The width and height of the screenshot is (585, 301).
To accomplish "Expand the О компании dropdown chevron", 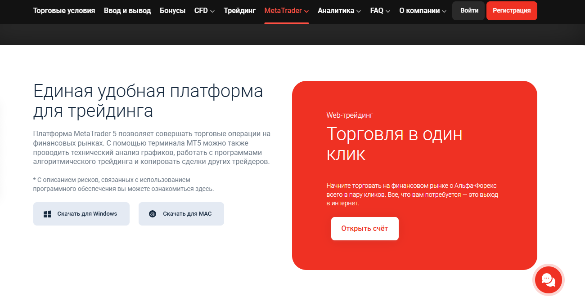I will point(444,11).
